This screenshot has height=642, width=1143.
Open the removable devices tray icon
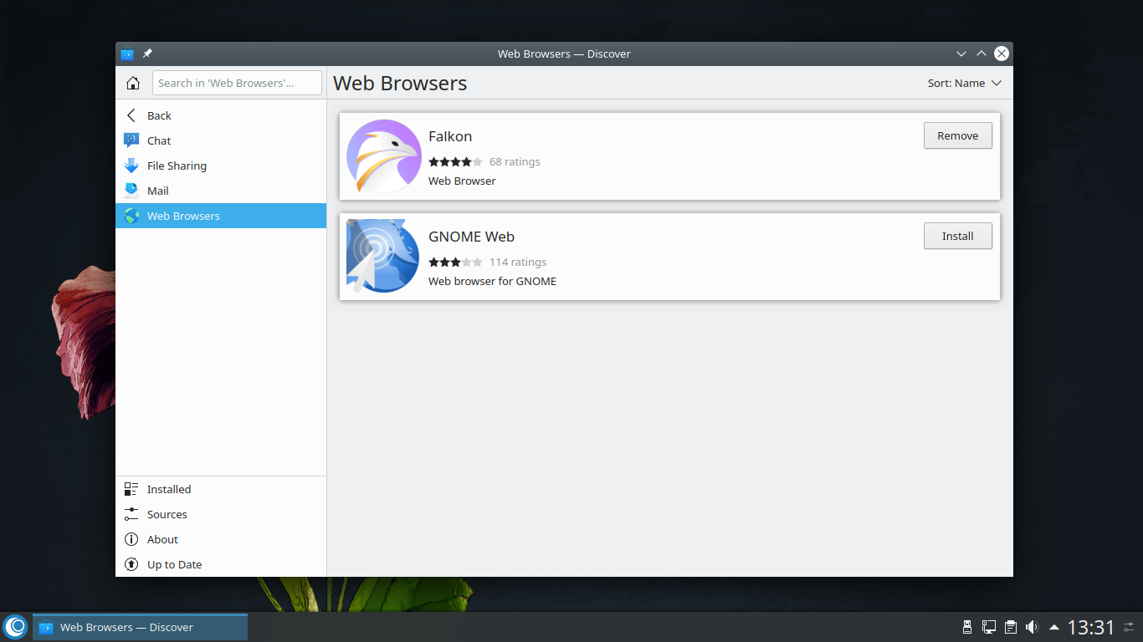tap(967, 627)
